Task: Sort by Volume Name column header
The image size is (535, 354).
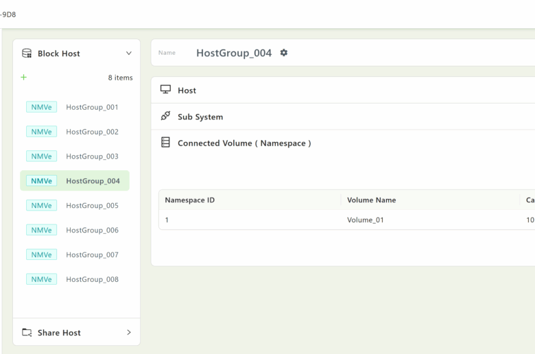Action: click(371, 200)
